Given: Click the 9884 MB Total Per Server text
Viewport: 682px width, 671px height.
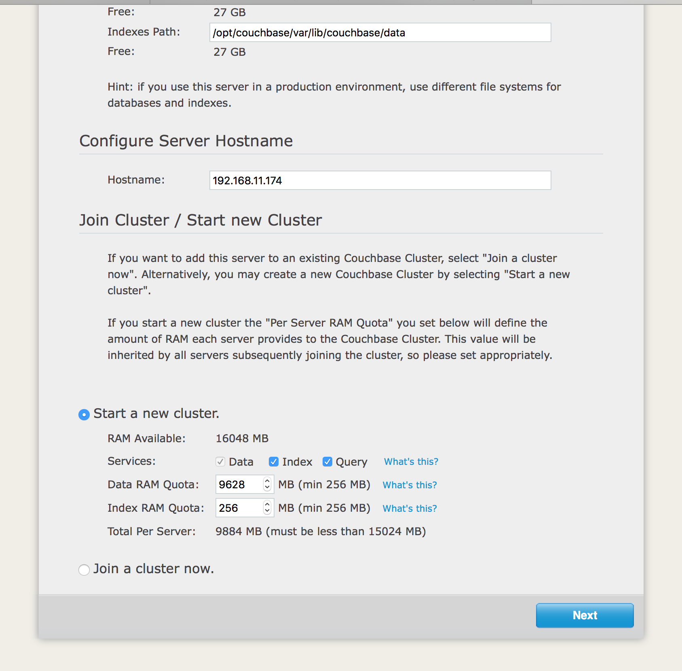Looking at the screenshot, I should 321,532.
